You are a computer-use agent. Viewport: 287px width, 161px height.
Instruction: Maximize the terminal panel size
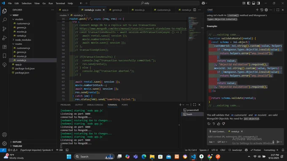click(195, 105)
